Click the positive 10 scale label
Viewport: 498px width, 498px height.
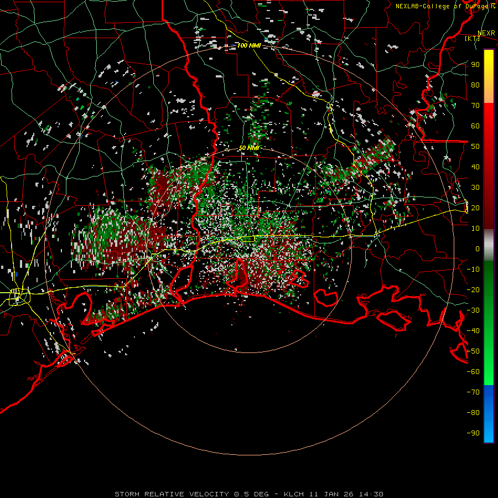(x=475, y=229)
